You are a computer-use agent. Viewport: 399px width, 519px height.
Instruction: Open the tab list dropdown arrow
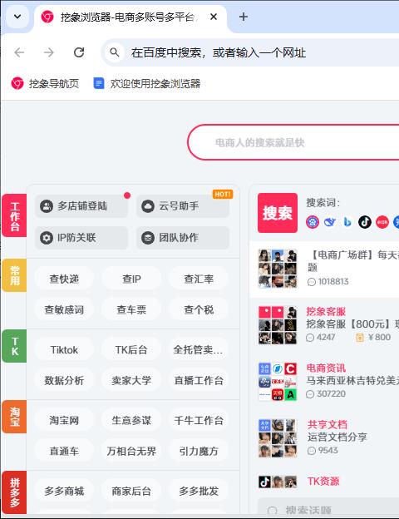(x=17, y=17)
